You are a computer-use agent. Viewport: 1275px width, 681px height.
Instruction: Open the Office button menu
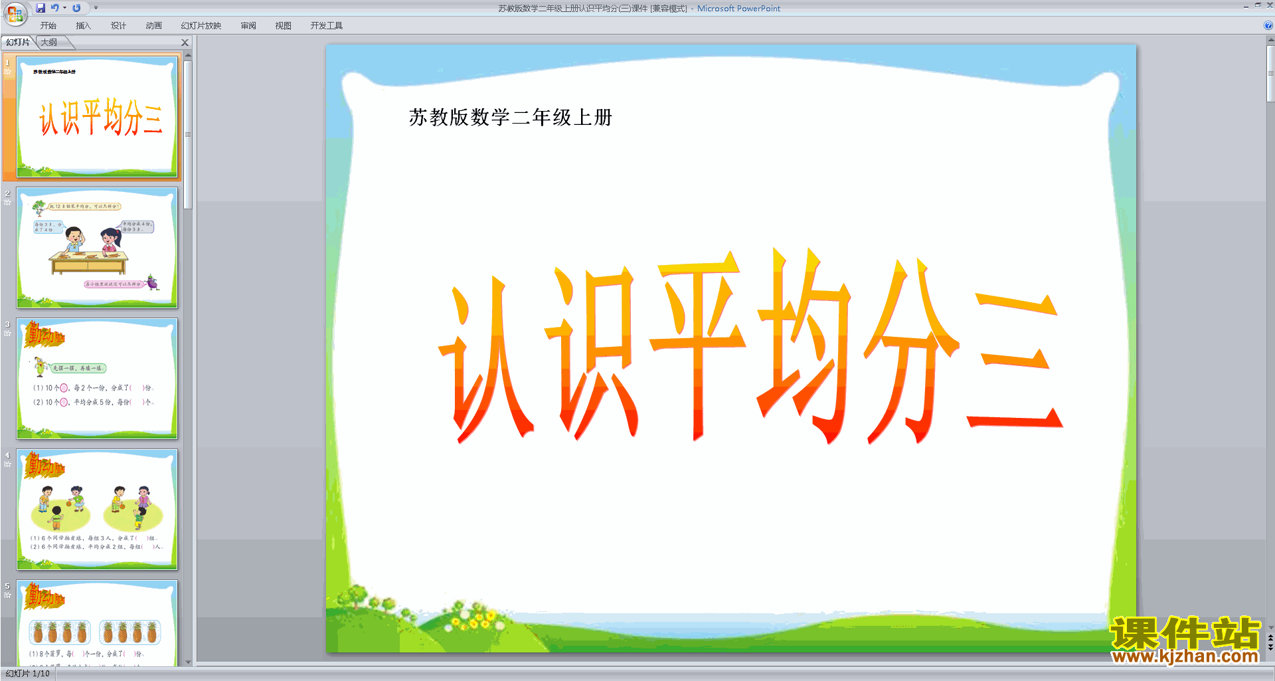click(x=15, y=13)
